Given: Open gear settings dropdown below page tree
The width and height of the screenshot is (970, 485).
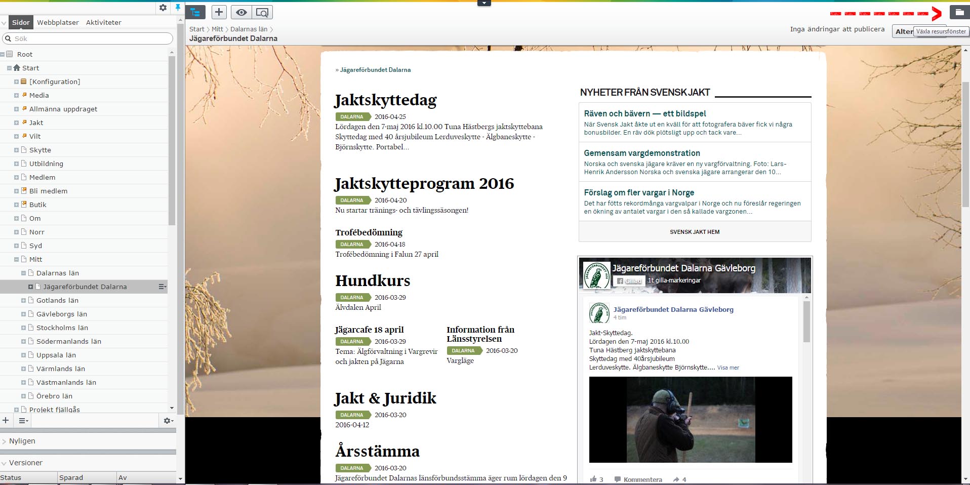Looking at the screenshot, I should click(168, 420).
